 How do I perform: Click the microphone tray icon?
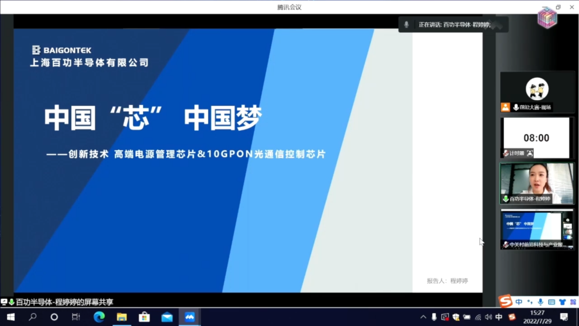[434, 317]
